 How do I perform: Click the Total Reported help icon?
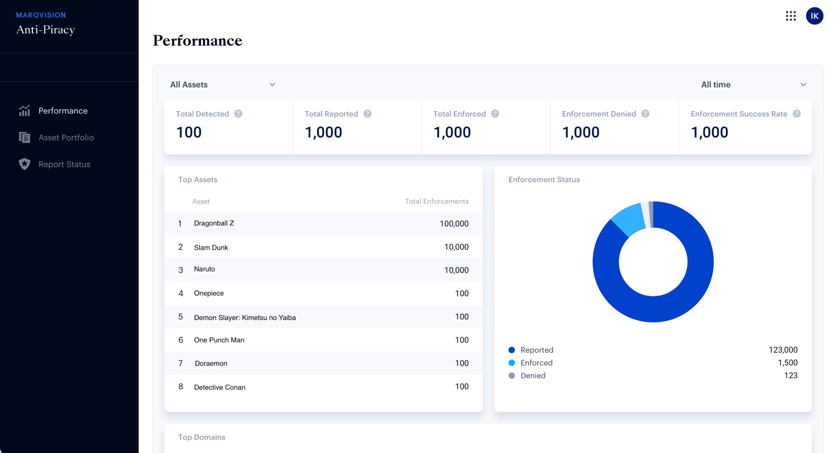[x=367, y=114]
